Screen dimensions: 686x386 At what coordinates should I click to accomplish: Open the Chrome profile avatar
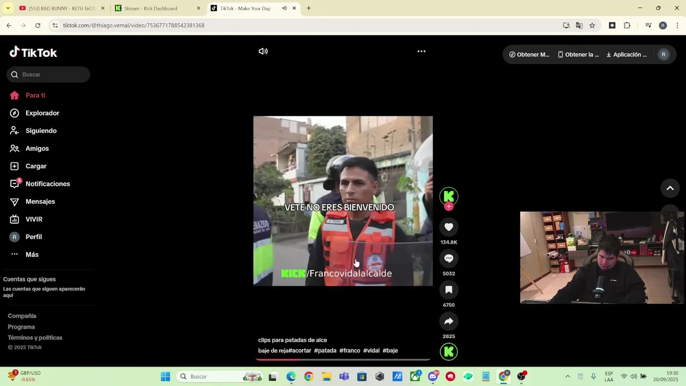click(663, 25)
